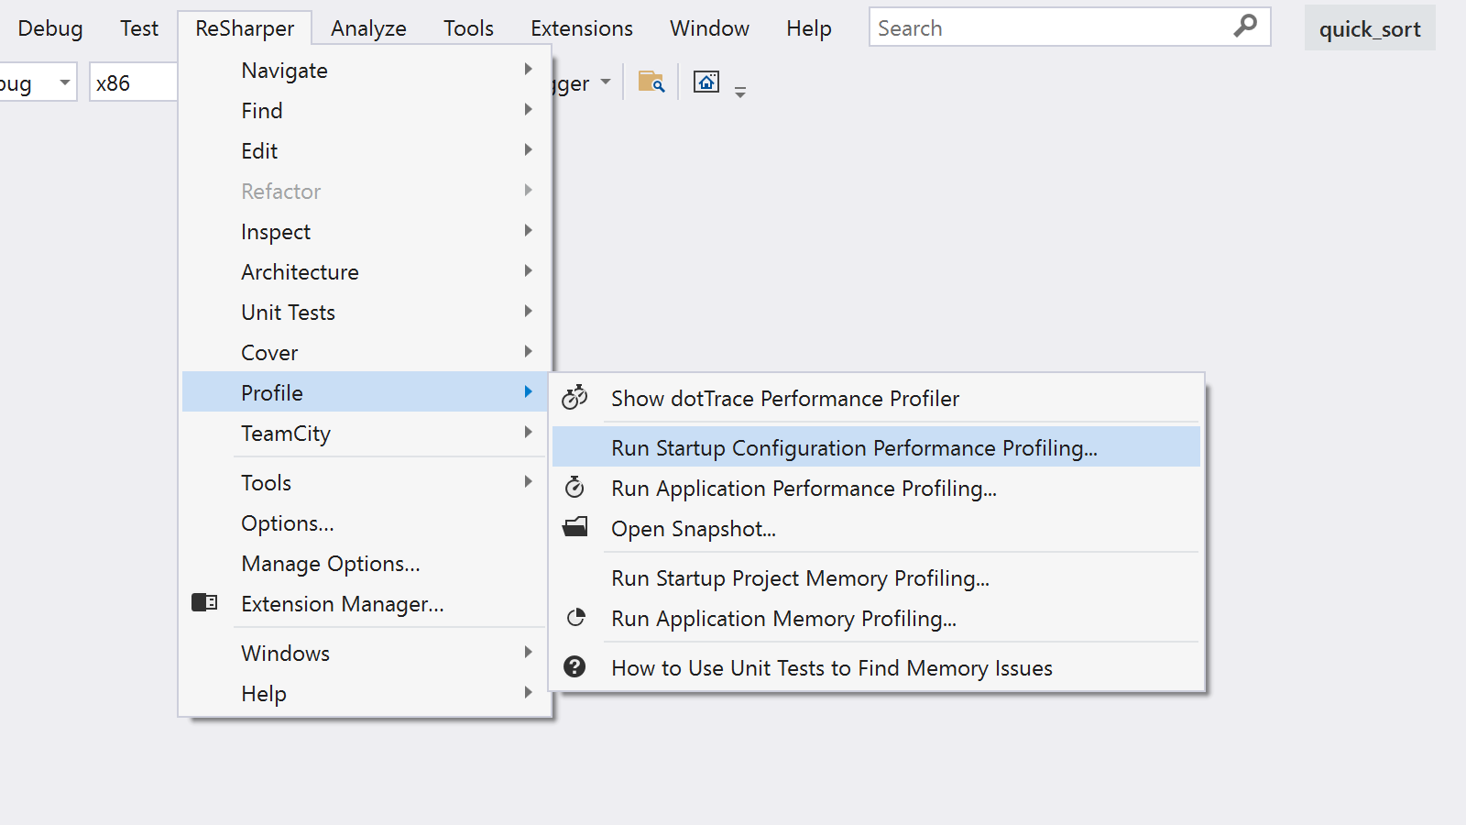
Task: Open the debugger target dropdown arrow
Action: tap(606, 82)
